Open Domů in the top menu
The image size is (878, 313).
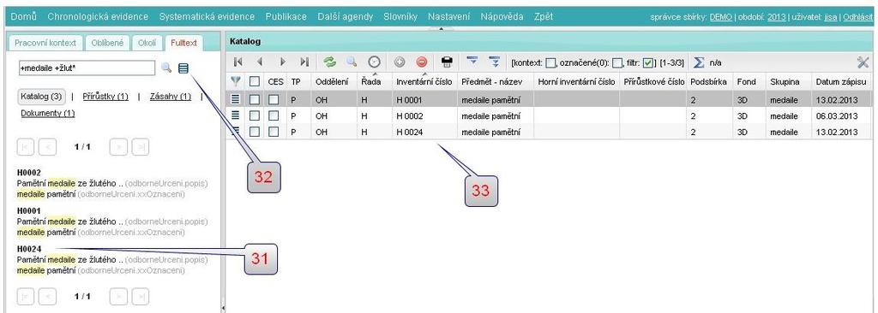[23, 17]
